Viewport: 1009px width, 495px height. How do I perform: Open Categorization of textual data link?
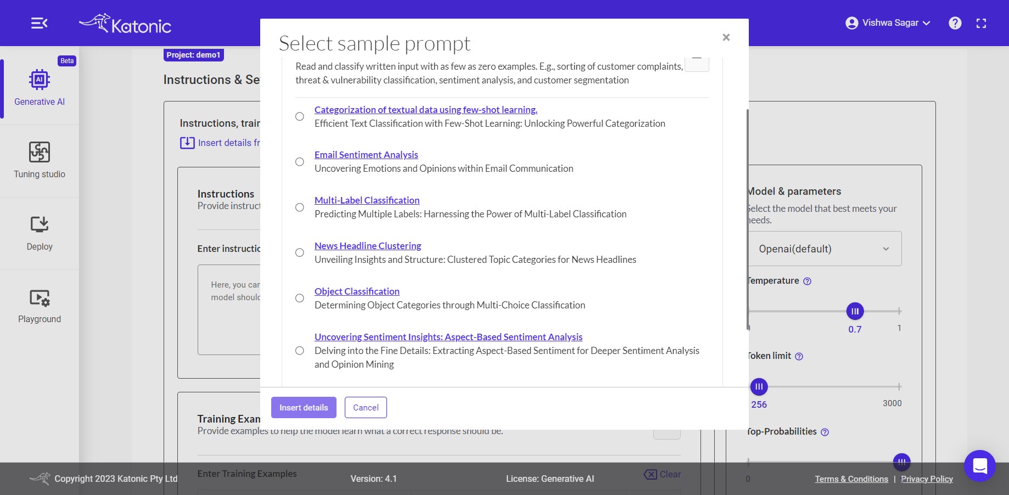[426, 110]
